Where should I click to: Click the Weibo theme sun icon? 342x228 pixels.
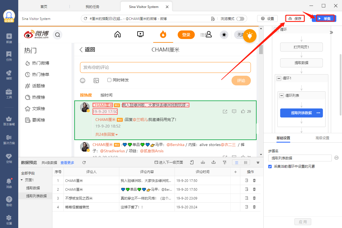click(224, 35)
